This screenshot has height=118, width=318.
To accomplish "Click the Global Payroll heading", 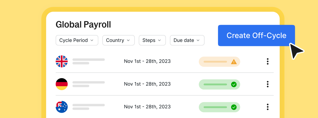I will [x=83, y=24].
